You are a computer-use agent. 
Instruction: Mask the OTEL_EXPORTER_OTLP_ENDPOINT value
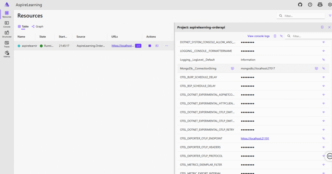click(x=324, y=138)
